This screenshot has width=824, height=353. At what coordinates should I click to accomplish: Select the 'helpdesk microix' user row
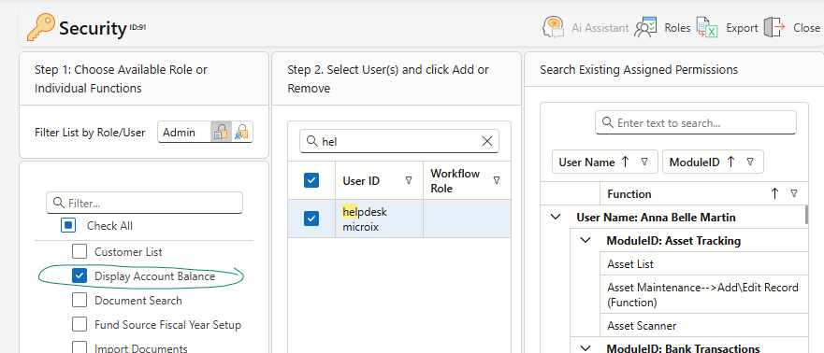399,219
